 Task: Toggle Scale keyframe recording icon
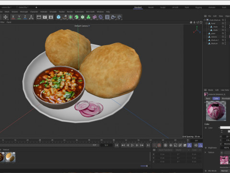[175, 145]
